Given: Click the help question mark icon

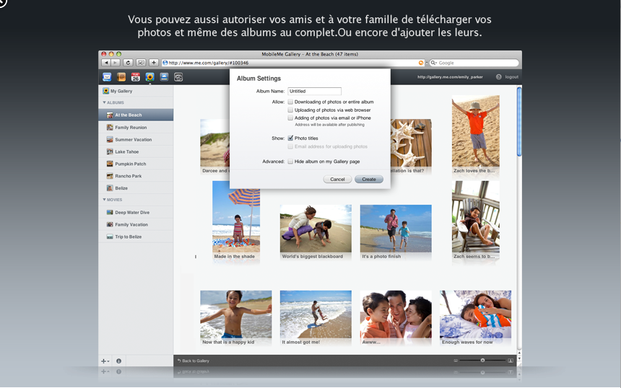Looking at the screenshot, I should point(499,77).
